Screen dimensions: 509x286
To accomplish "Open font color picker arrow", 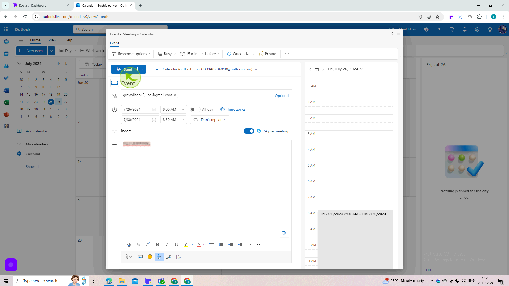I will point(204,245).
